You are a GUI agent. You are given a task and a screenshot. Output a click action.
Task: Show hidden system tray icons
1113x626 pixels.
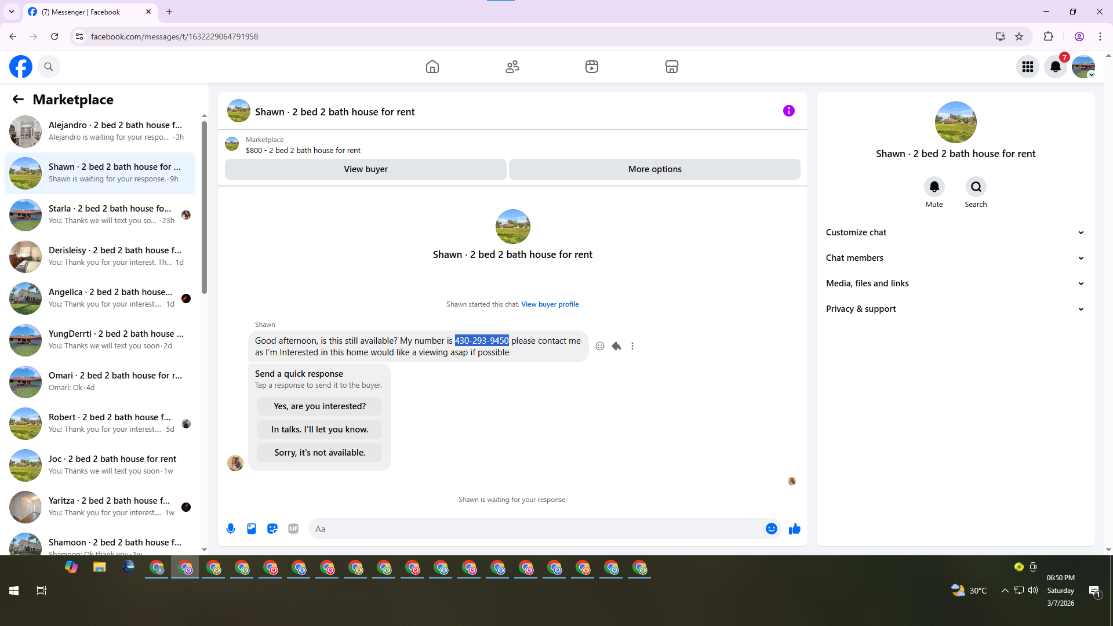click(1005, 591)
